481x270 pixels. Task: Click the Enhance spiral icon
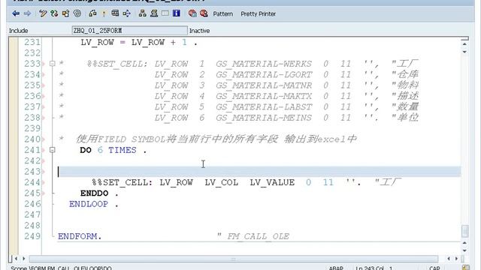click(x=77, y=13)
